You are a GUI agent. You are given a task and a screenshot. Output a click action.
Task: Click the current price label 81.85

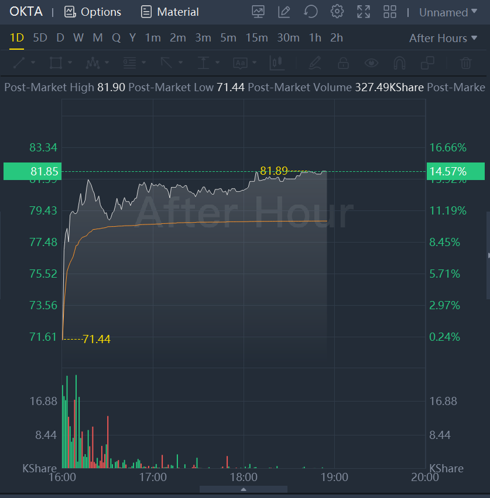pyautogui.click(x=32, y=171)
